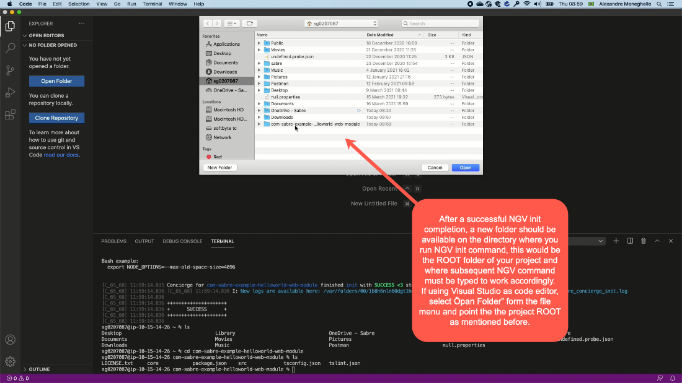Open the Source Control view
The image size is (682, 383).
(10, 70)
